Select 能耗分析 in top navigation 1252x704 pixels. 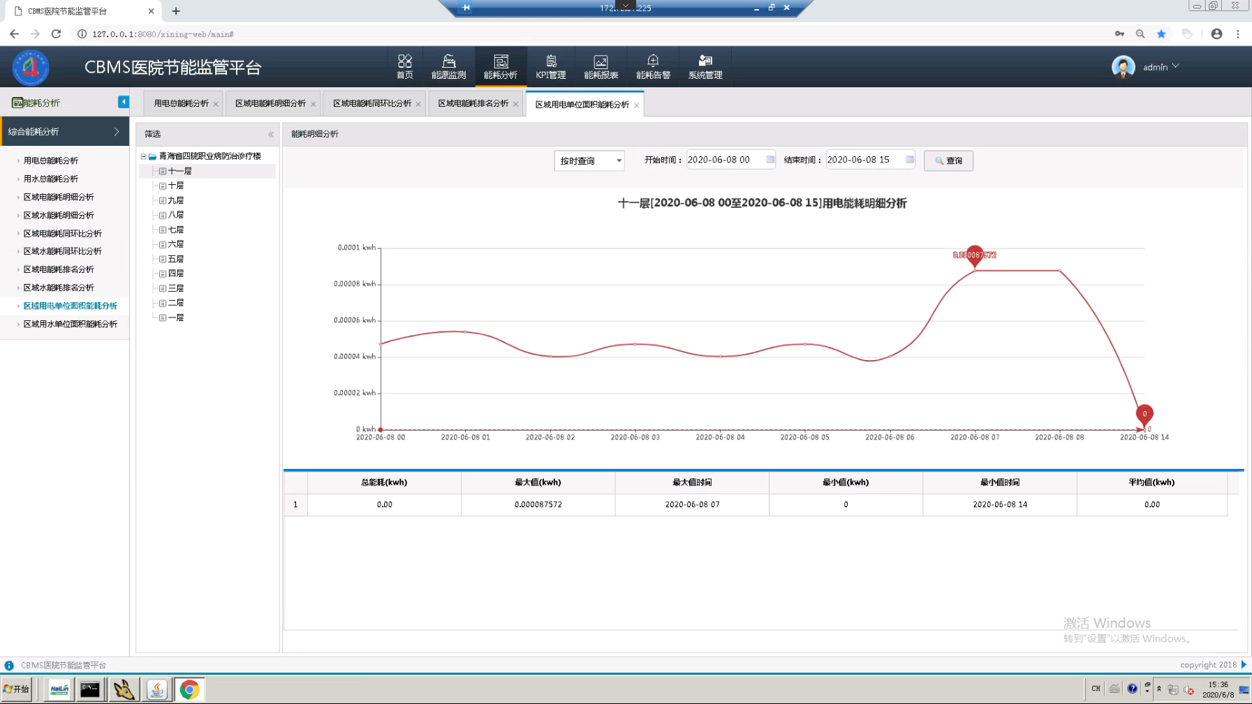501,67
